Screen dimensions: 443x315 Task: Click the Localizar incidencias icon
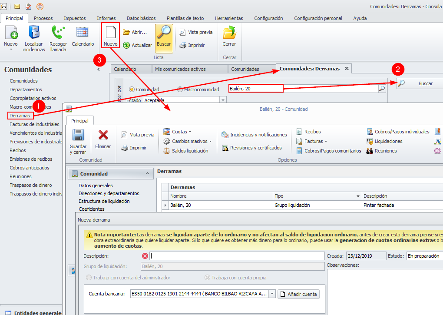coord(34,33)
